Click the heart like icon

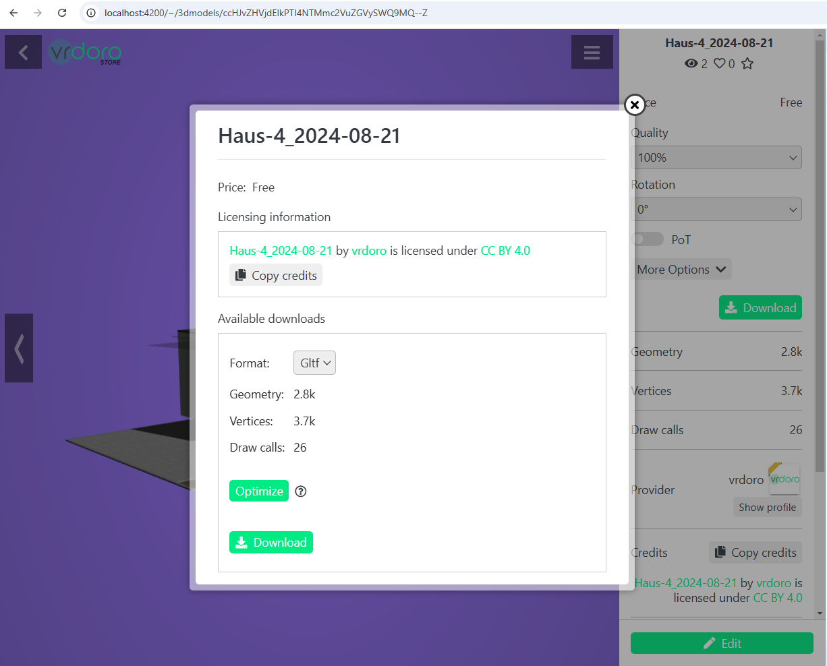click(720, 63)
